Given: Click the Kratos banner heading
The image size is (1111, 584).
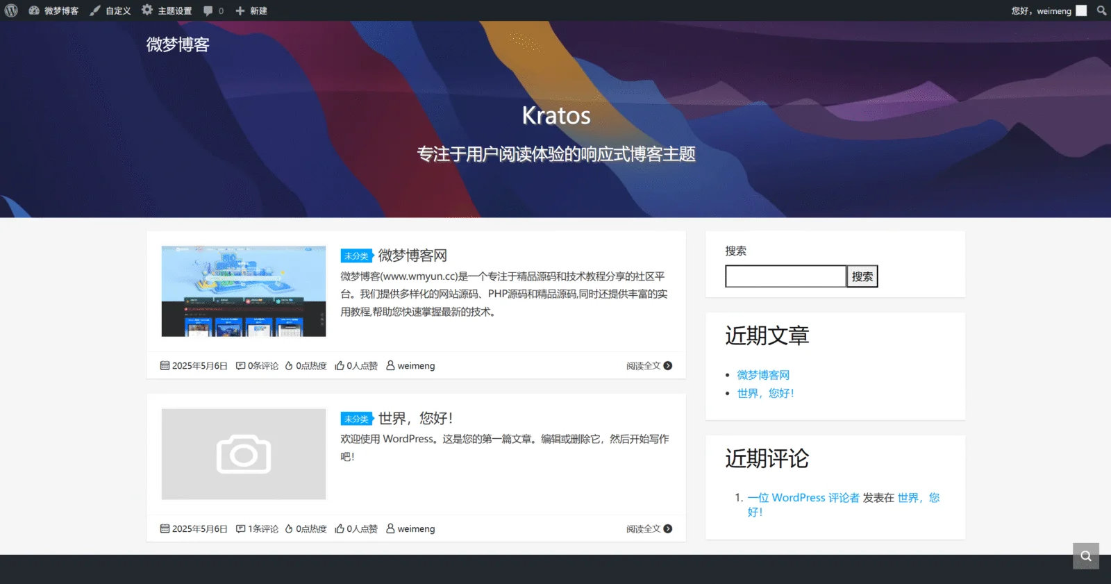Looking at the screenshot, I should (x=556, y=115).
